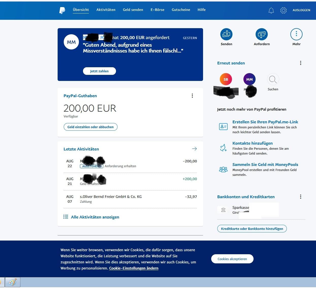
Task: Click the AUSSTEHEND status badge
Action: (92, 166)
